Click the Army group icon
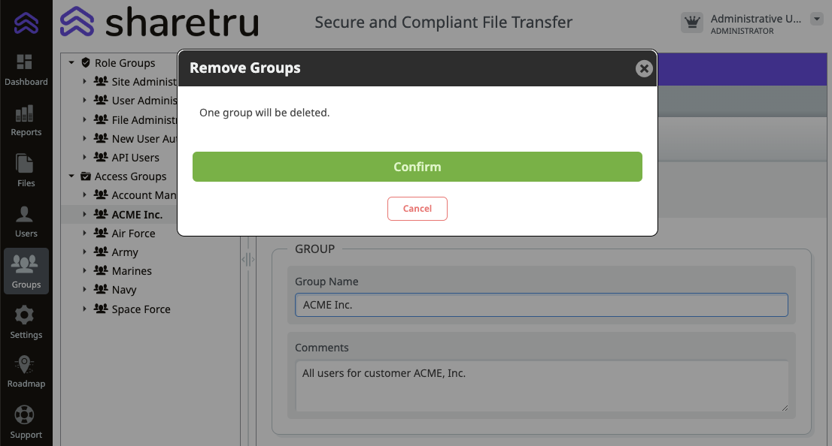Screen dimensions: 832x446 click(101, 252)
